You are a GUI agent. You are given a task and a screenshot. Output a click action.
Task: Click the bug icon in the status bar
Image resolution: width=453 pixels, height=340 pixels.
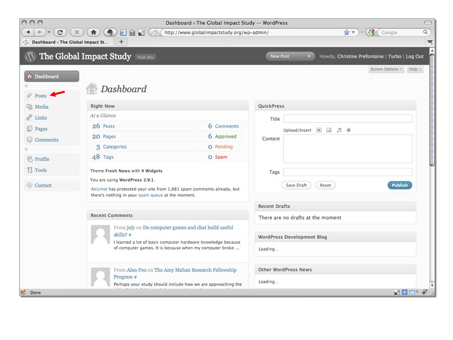point(424,292)
